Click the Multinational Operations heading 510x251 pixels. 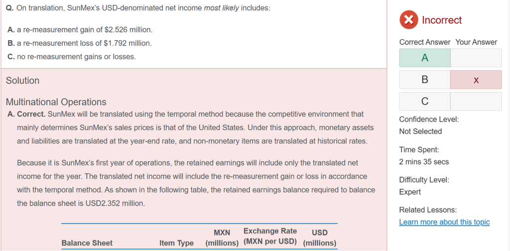pos(56,102)
